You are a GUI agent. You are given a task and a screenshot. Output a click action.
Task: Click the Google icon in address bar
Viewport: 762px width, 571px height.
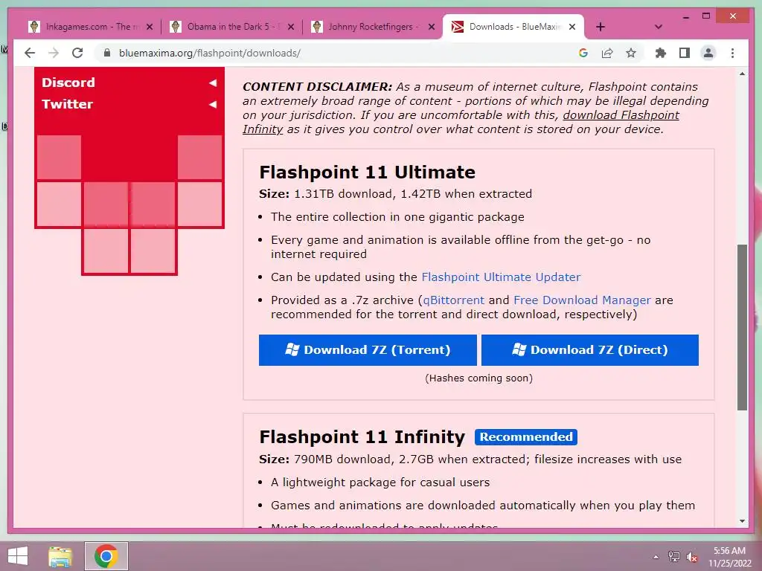click(583, 53)
